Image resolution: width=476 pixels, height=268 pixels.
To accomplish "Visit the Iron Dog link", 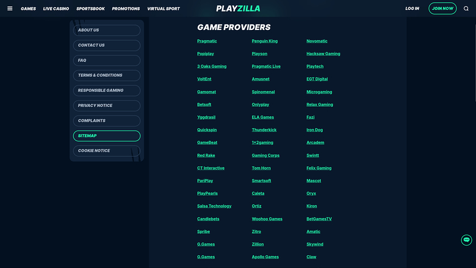I will (x=314, y=130).
